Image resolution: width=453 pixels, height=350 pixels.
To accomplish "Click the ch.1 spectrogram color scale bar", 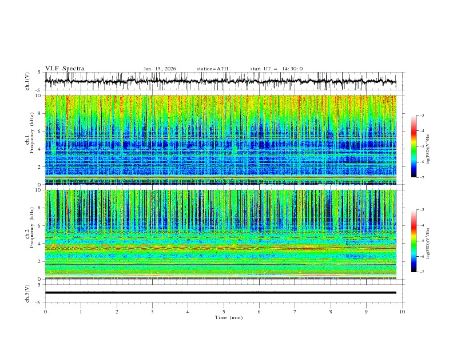I will [414, 146].
